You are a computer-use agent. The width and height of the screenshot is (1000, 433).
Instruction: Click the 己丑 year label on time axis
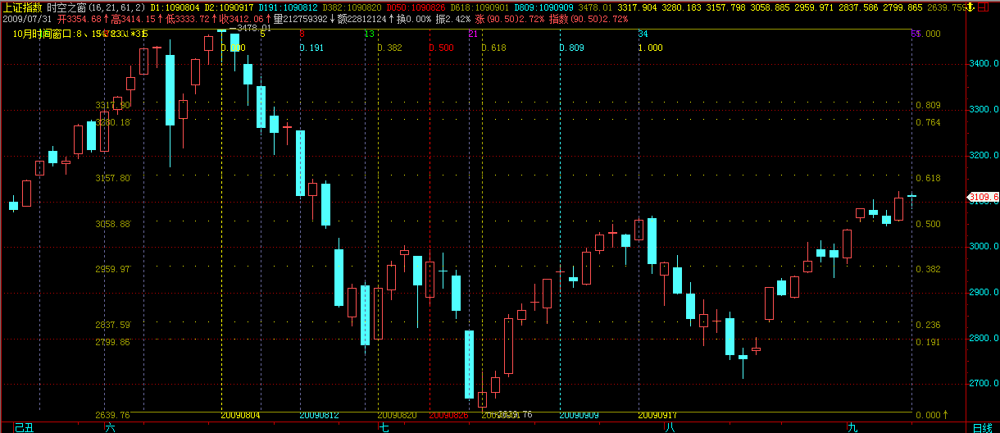click(x=26, y=427)
